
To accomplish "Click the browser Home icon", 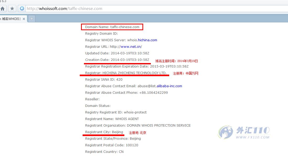I will (x=3, y=9).
